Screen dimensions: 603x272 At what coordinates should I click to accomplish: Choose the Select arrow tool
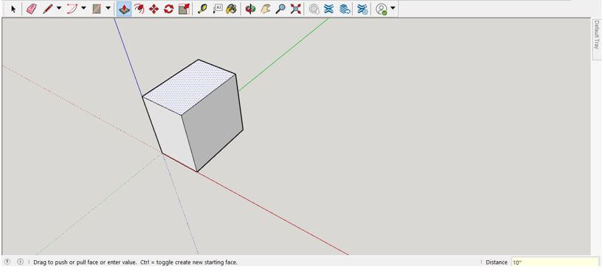point(13,10)
